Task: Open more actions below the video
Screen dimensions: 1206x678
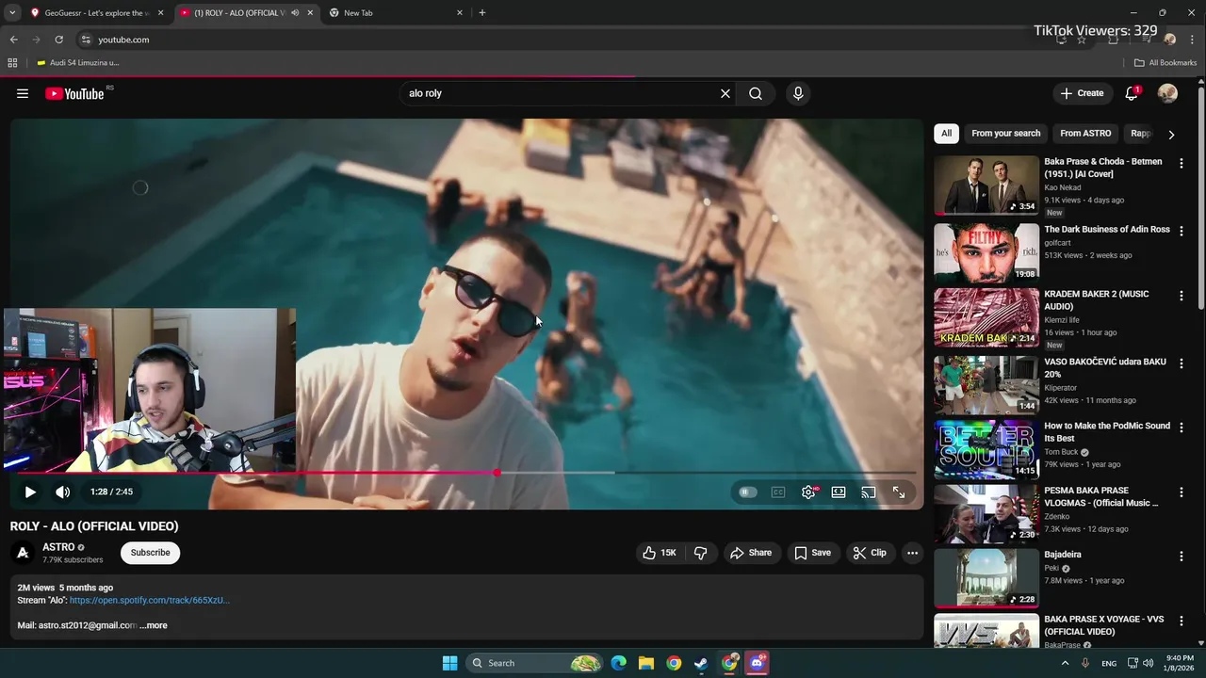Action: point(912,553)
